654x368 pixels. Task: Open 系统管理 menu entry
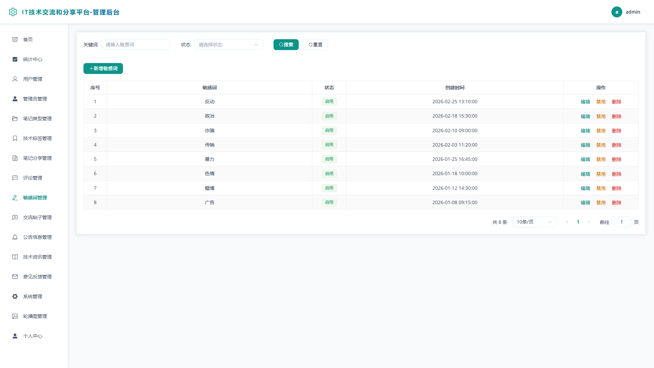coord(34,296)
